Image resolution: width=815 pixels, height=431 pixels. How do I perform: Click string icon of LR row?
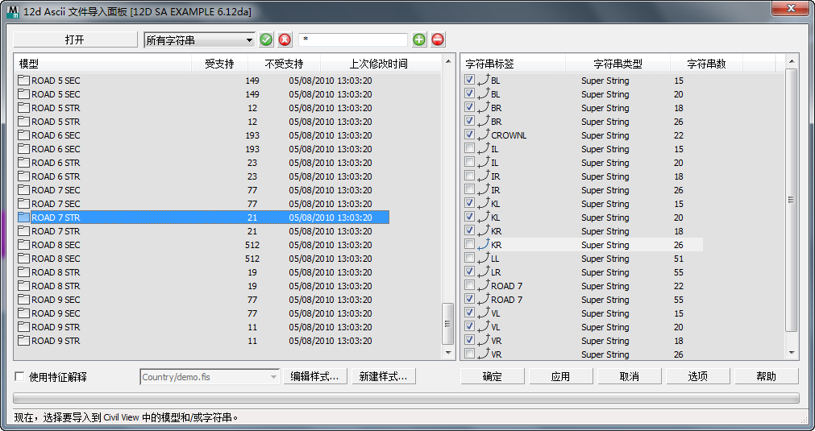[x=484, y=271]
